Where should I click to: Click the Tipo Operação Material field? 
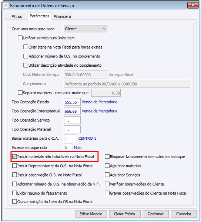[x=72, y=129]
